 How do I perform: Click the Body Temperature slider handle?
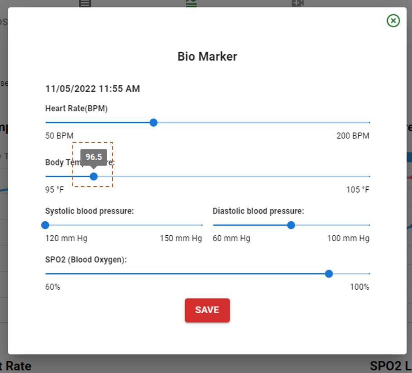(x=94, y=176)
